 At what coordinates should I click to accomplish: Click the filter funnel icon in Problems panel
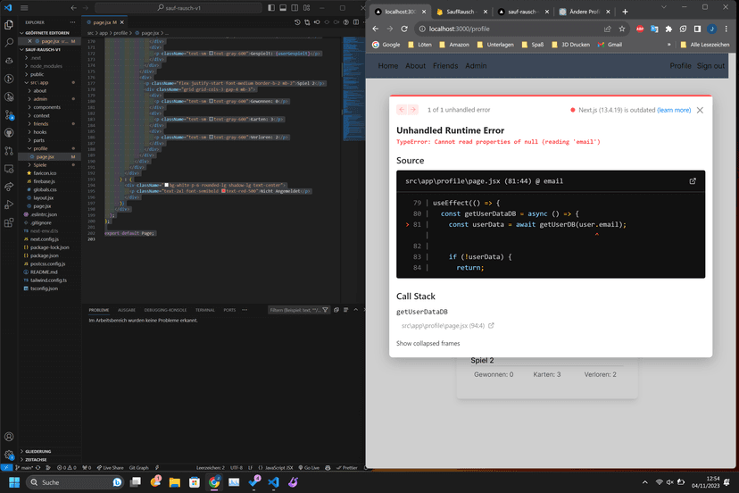pos(325,310)
